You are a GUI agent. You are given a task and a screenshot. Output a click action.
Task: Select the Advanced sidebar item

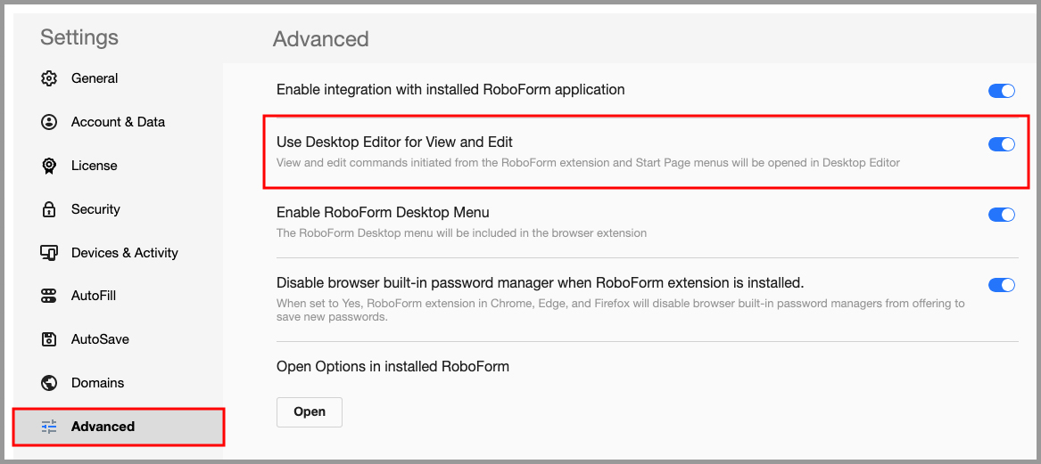coord(118,427)
